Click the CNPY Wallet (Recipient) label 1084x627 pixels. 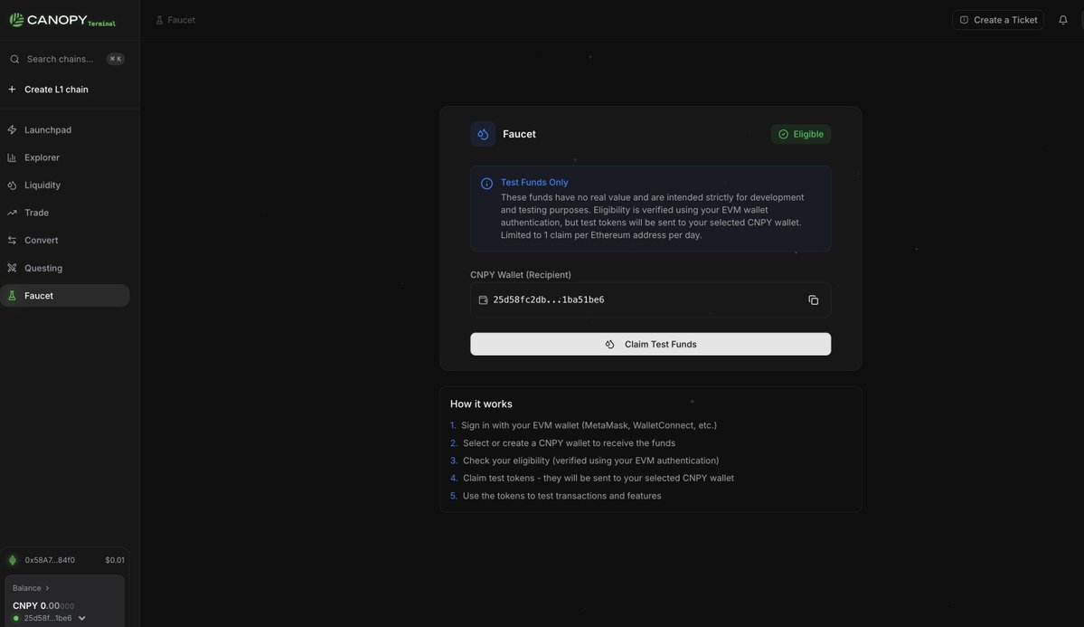click(521, 275)
